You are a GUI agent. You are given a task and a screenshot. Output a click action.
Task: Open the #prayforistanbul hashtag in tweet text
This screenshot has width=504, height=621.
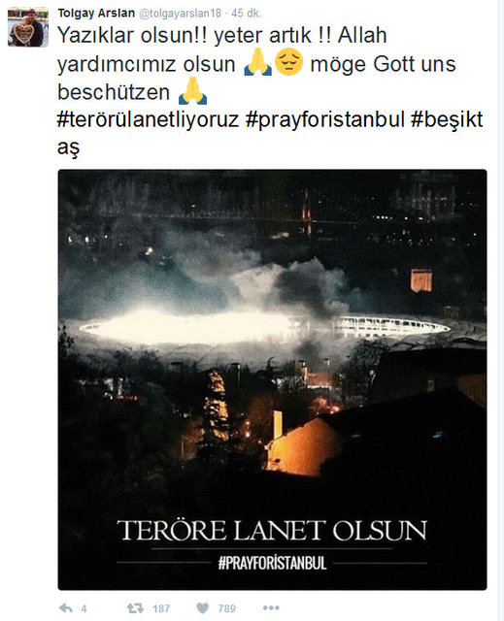325,119
